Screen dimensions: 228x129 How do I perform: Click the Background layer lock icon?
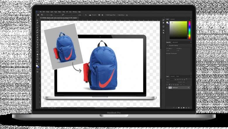coord(189,88)
